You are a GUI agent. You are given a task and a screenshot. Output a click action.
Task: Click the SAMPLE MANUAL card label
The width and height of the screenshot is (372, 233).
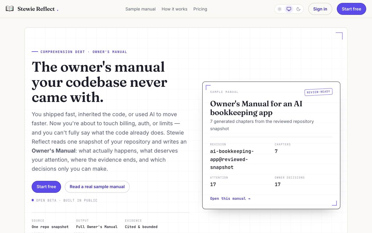(224, 92)
